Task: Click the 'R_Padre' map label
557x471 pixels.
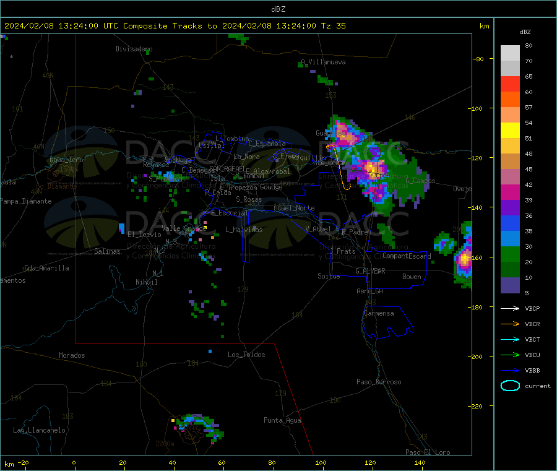Action: coord(355,232)
